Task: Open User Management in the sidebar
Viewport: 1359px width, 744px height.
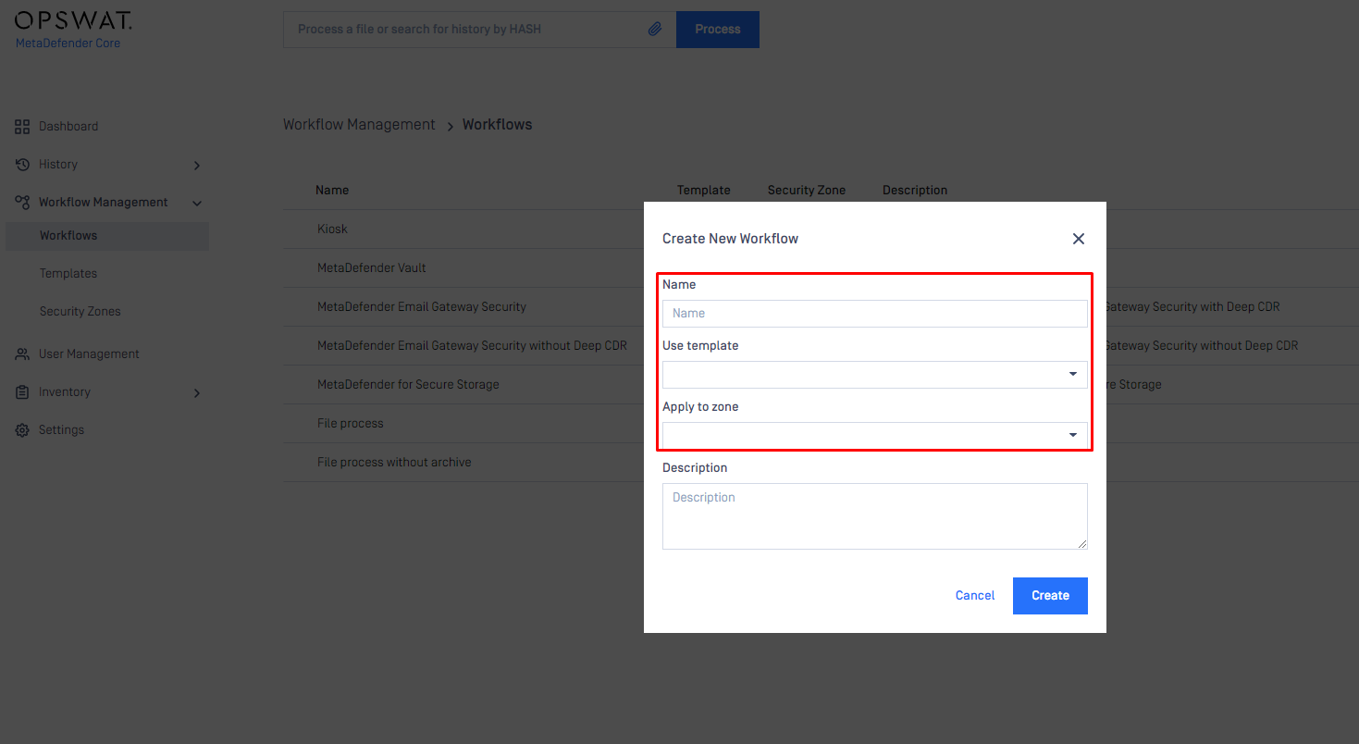Action: (89, 354)
